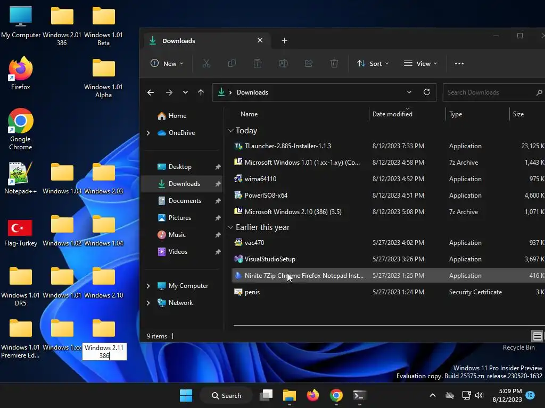
Task: Close the Downloads tab
Action: coord(260,40)
